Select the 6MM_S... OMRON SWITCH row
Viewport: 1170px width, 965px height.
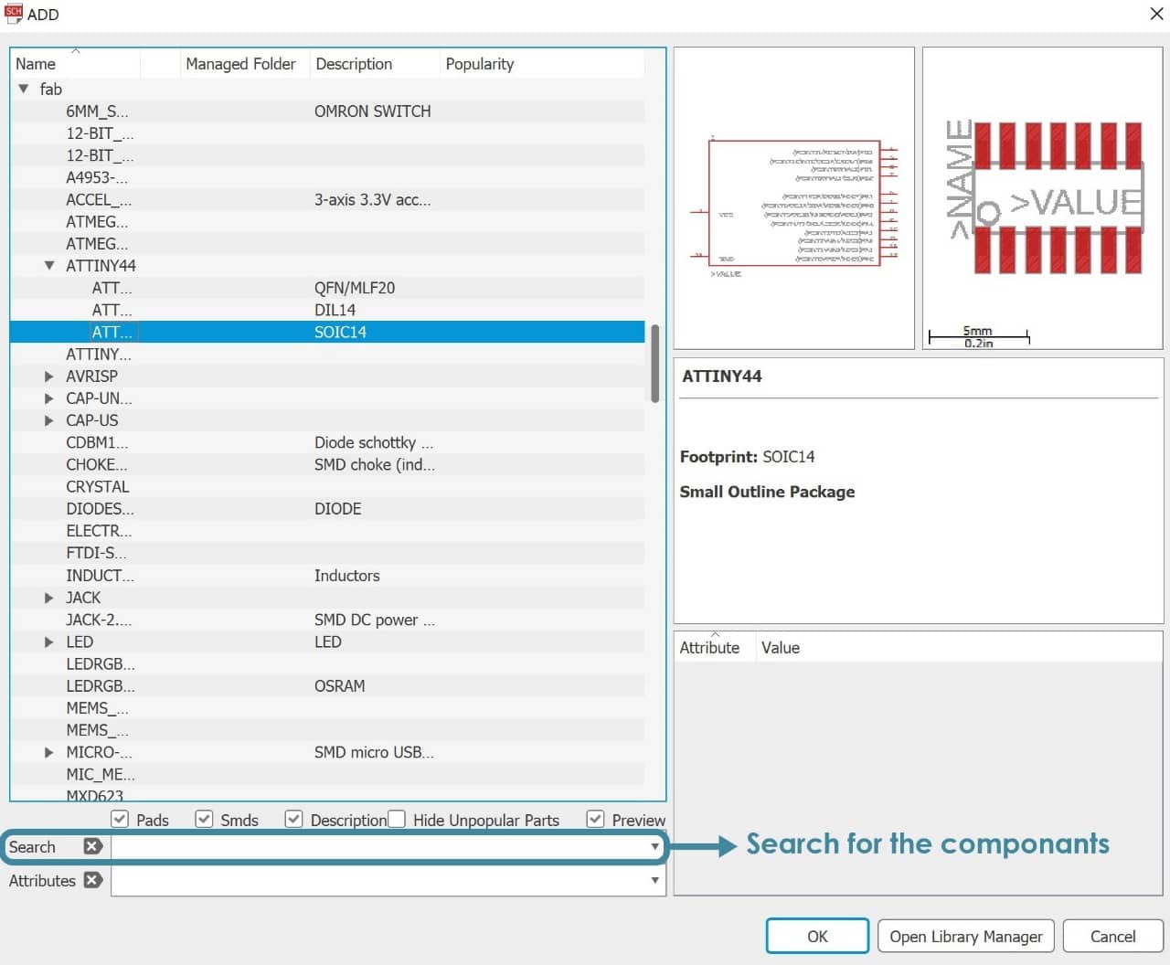[327, 111]
